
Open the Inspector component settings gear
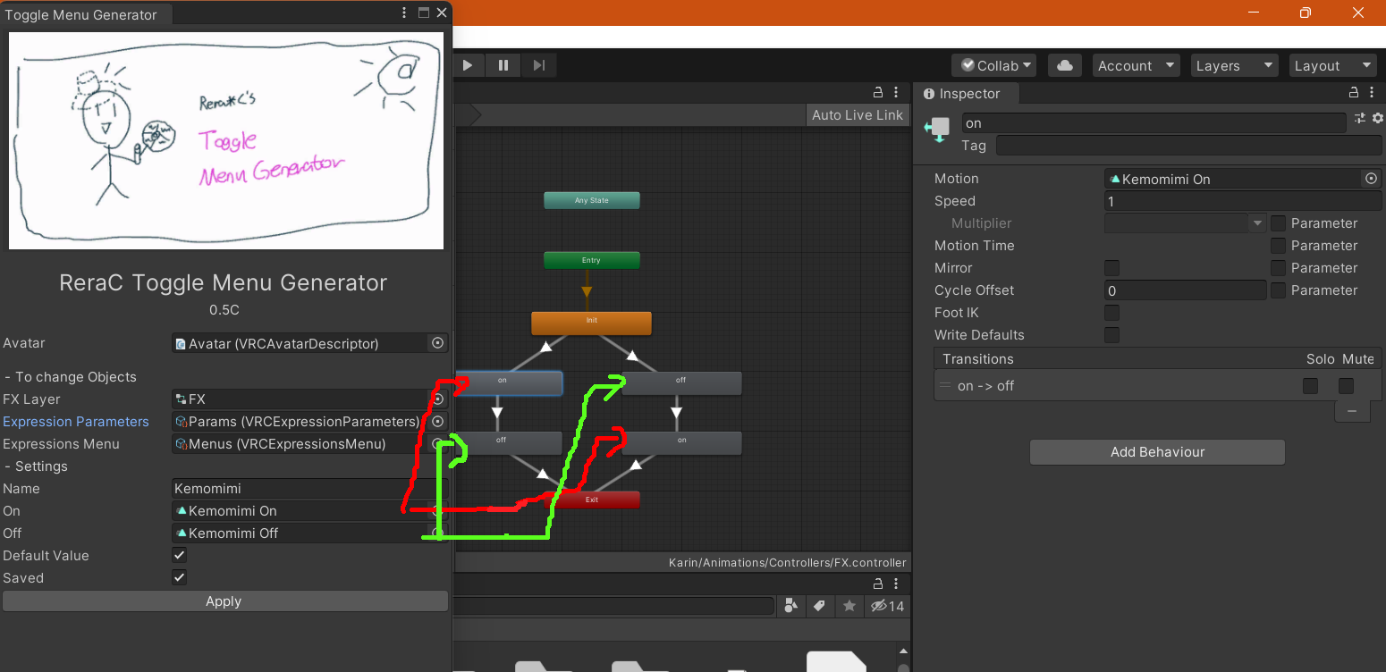coord(1377,118)
